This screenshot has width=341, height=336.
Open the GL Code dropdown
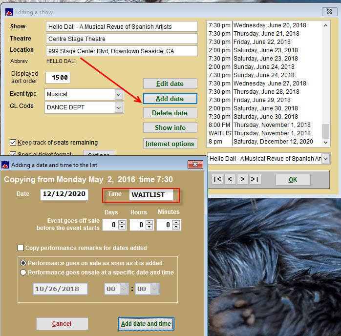[119, 107]
